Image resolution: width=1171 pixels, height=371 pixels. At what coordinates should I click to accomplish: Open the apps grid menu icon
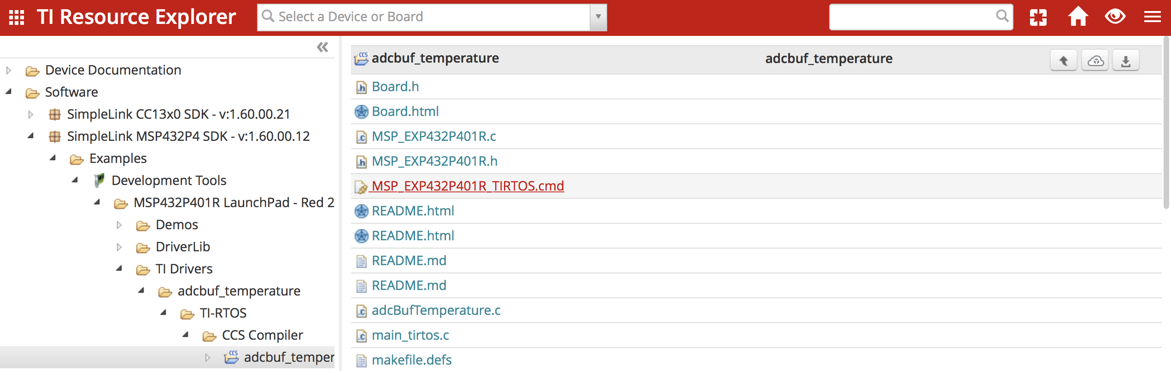tap(17, 17)
